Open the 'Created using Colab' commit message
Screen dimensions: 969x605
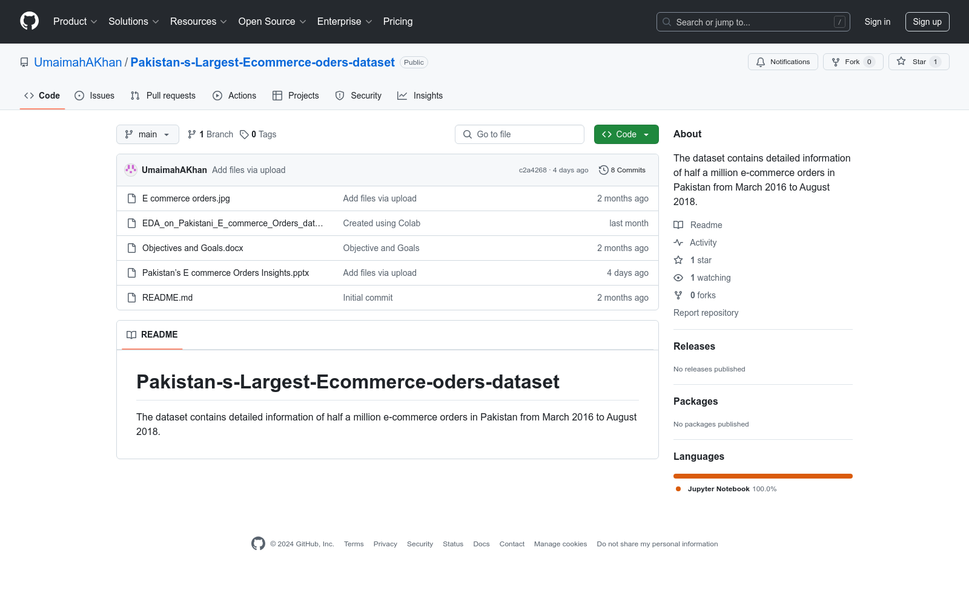point(382,223)
